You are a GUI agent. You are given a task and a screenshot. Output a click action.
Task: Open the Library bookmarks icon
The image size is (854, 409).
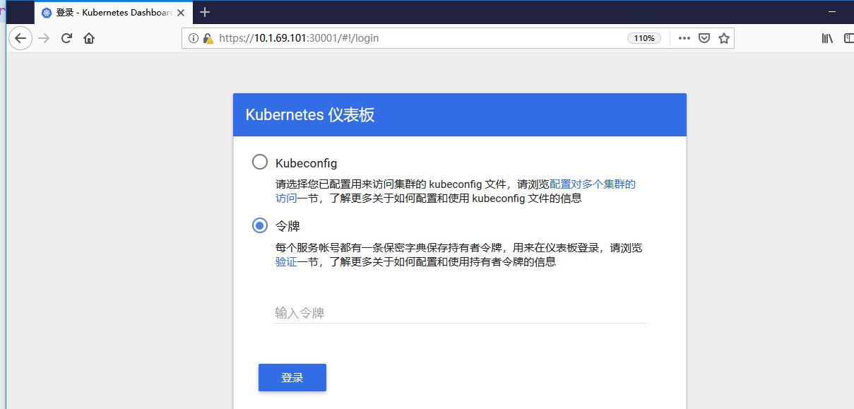827,38
